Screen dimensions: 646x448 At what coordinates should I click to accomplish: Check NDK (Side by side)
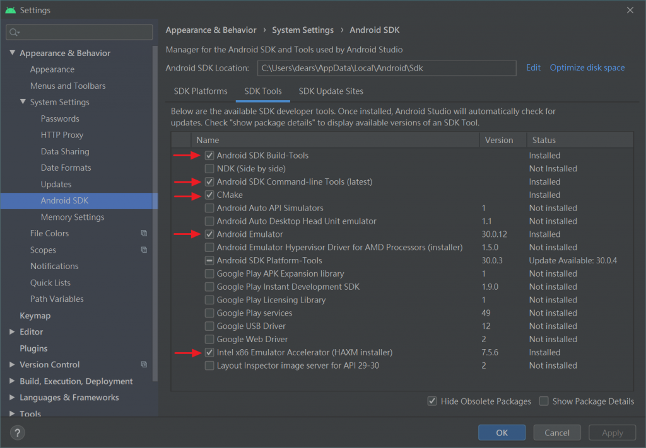[x=209, y=169]
